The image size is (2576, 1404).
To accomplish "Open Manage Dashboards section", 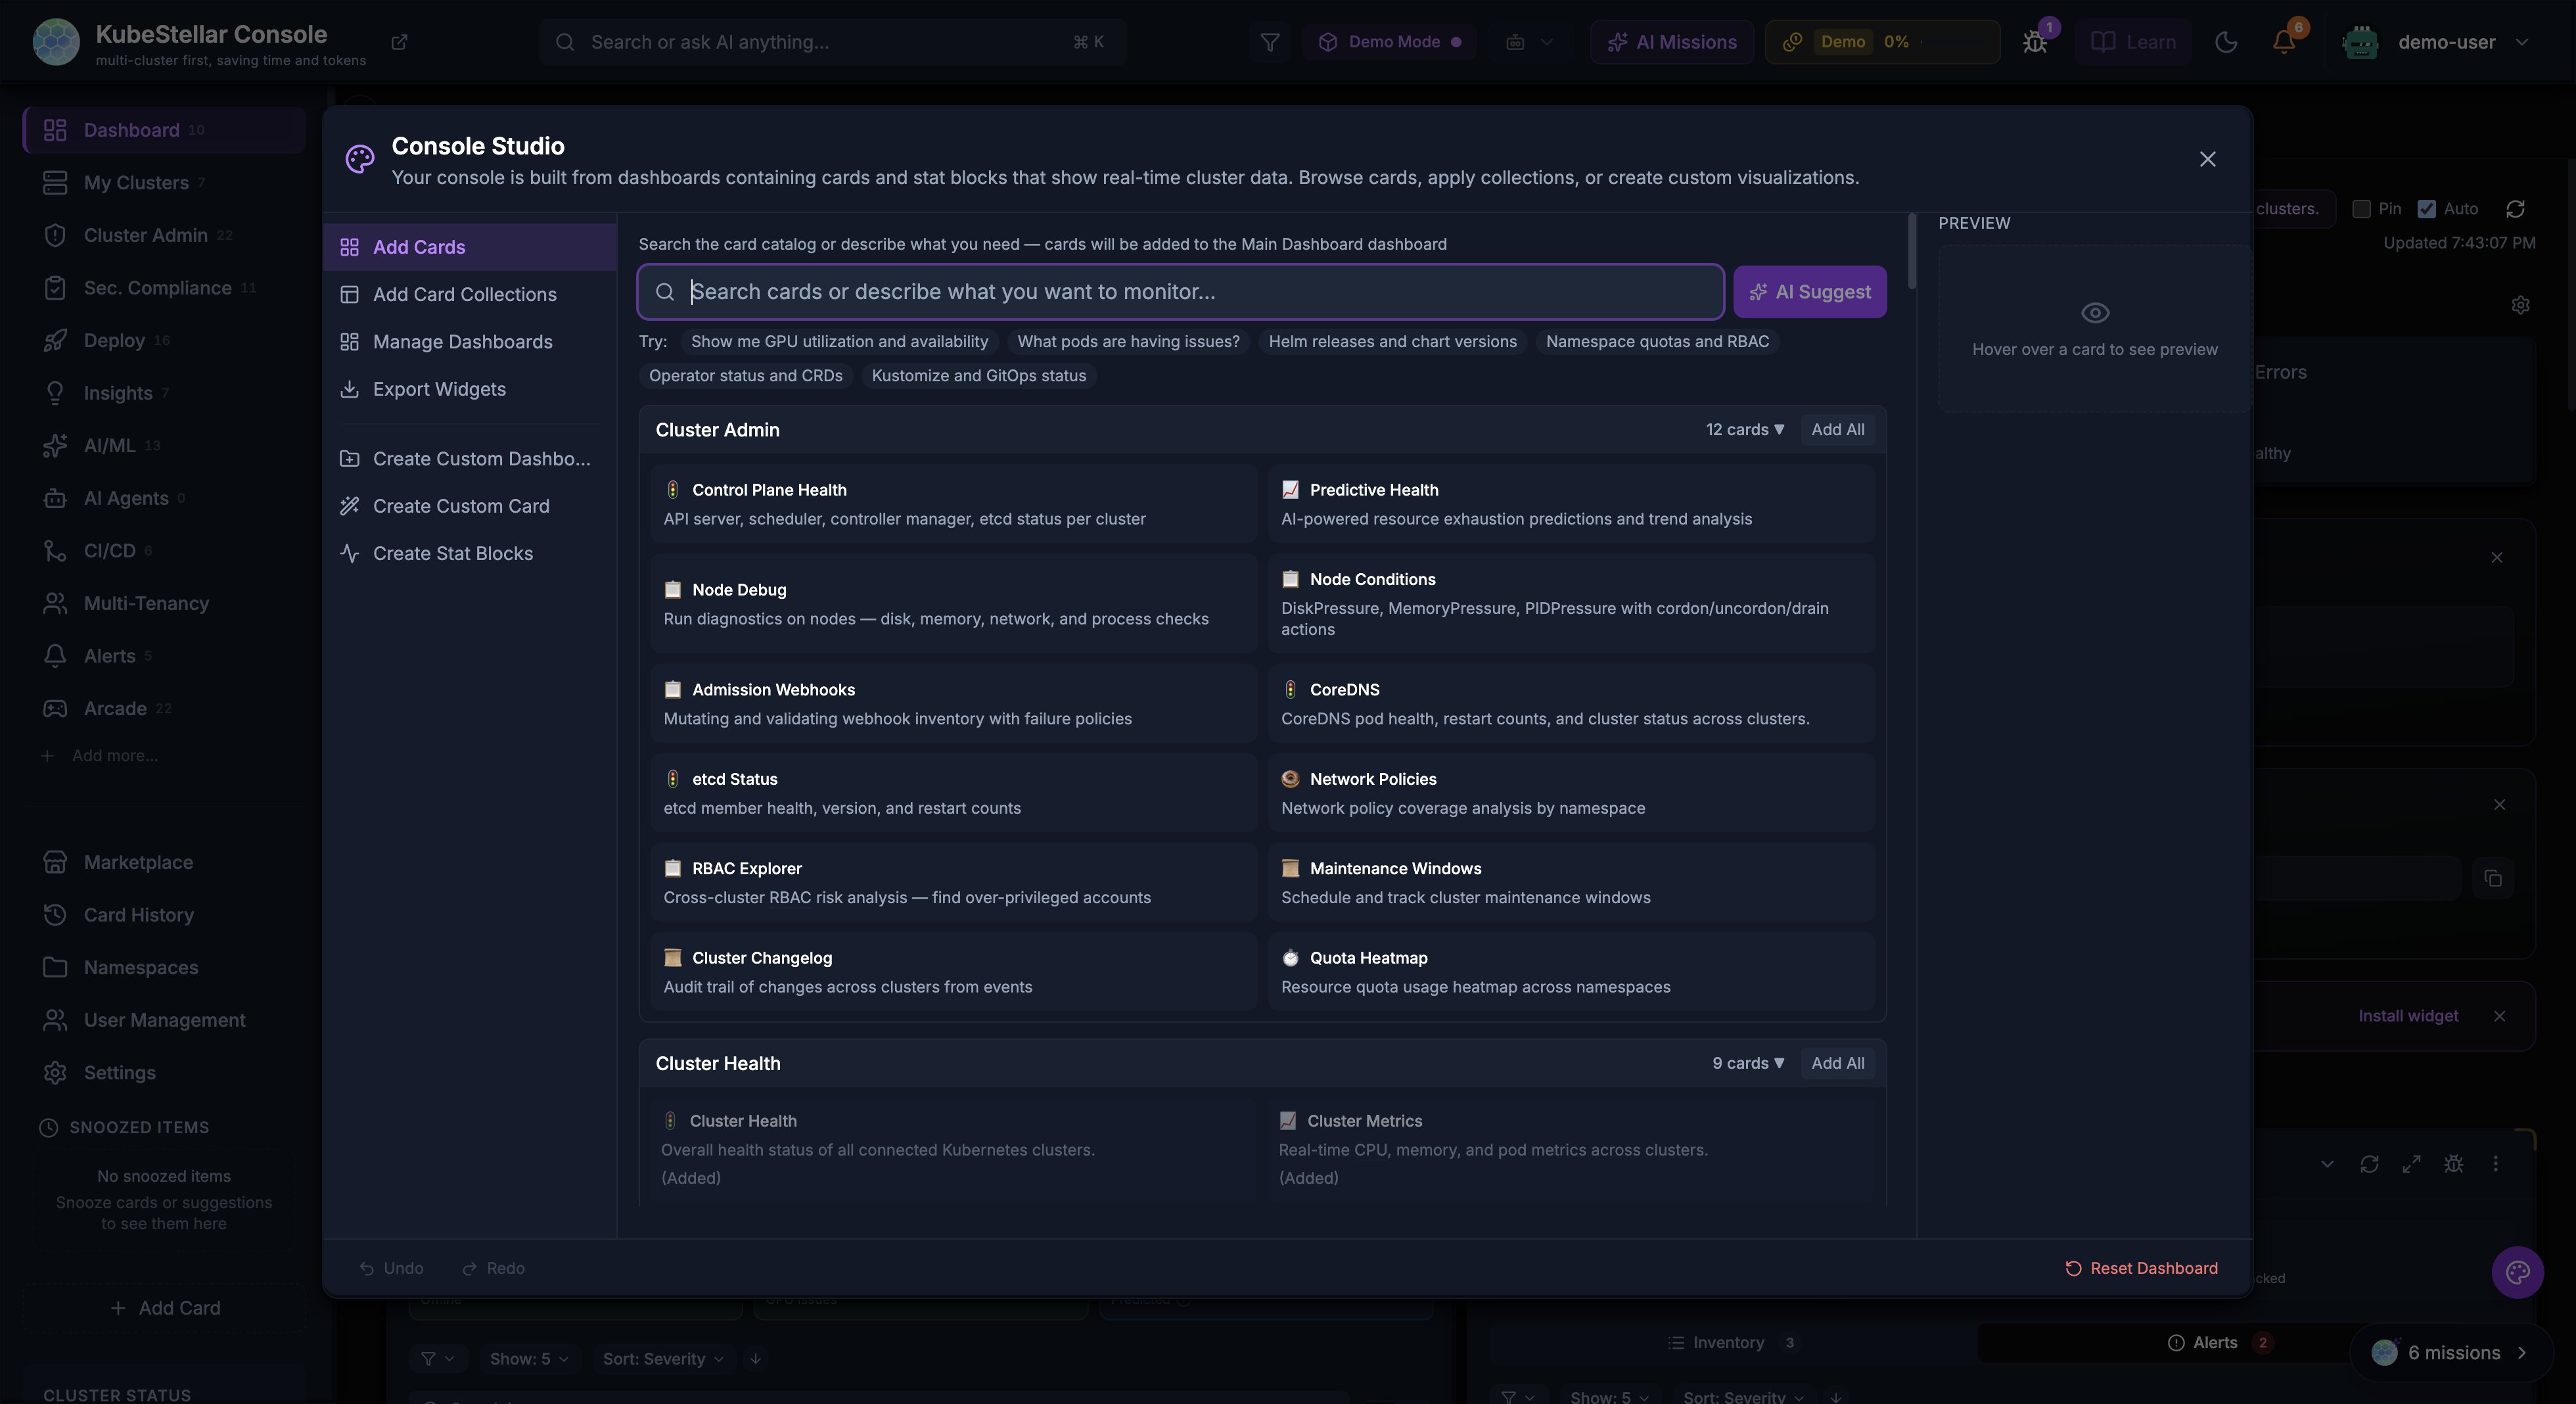I will 462,342.
